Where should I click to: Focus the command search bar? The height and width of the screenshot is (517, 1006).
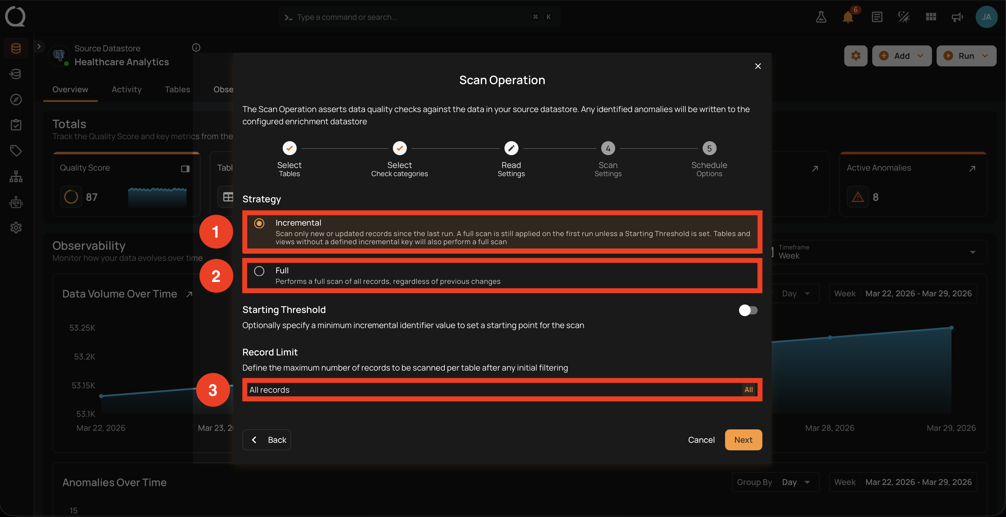(x=419, y=17)
